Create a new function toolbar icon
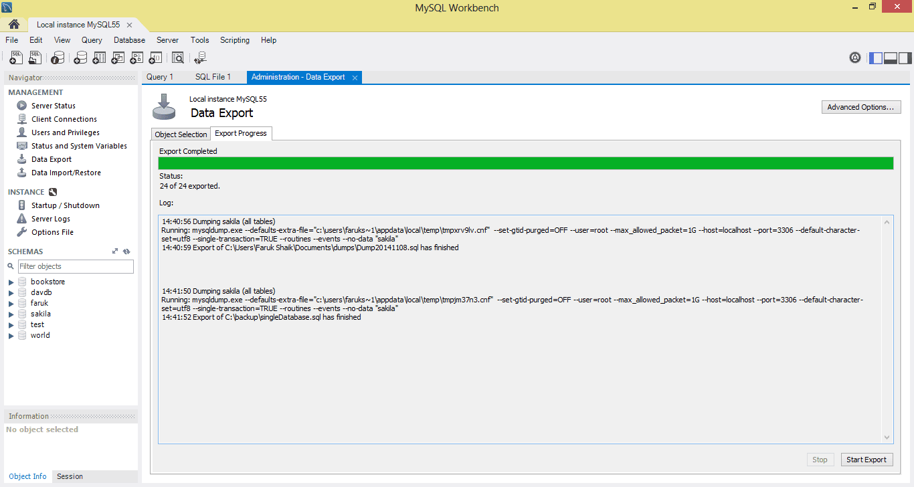Viewport: 914px width, 487px height. (x=155, y=58)
